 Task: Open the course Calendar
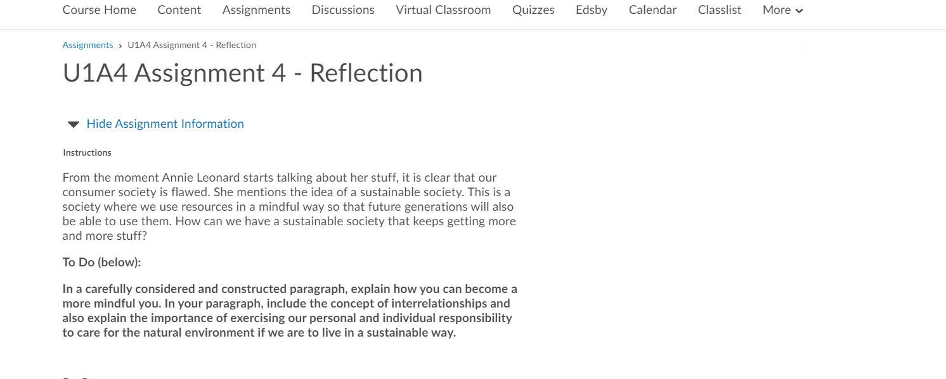pyautogui.click(x=652, y=10)
